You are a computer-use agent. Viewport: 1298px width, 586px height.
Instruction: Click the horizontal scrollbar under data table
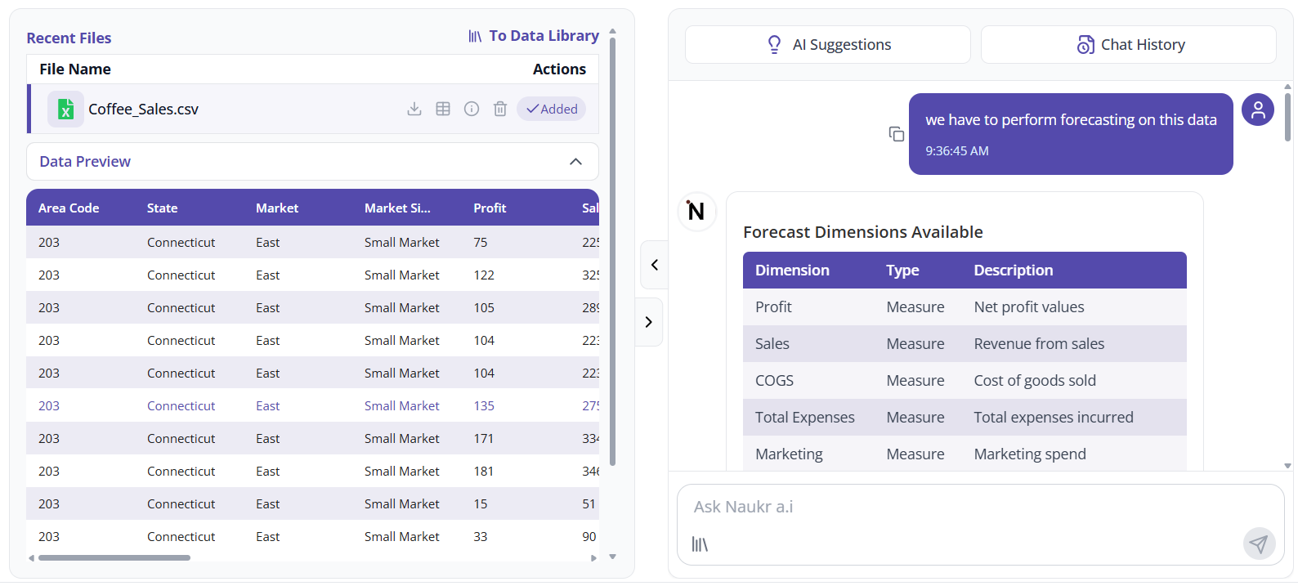coord(114,558)
